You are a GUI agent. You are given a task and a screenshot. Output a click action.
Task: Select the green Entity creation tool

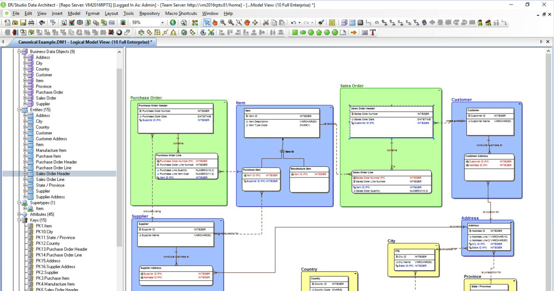pos(295,32)
